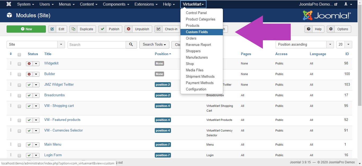This screenshot has height=166, width=362.
Task: Click the Options gear button
Action: 339,29
